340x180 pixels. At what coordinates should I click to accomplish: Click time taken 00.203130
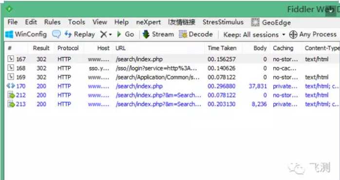[x=222, y=104]
